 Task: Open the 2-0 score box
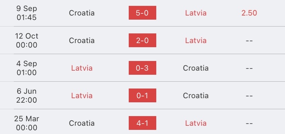(x=142, y=40)
